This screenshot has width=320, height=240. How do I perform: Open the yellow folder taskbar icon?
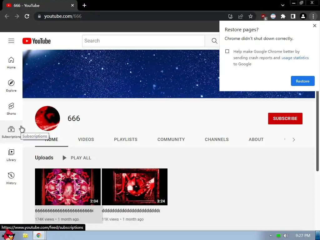pos(25,236)
